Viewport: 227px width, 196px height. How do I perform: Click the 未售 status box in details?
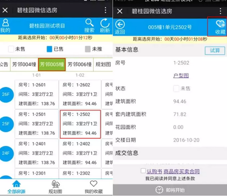(x=176, y=88)
